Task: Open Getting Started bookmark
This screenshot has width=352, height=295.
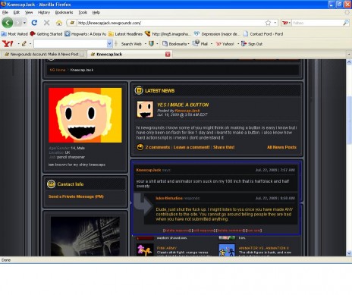Action: [x=46, y=34]
